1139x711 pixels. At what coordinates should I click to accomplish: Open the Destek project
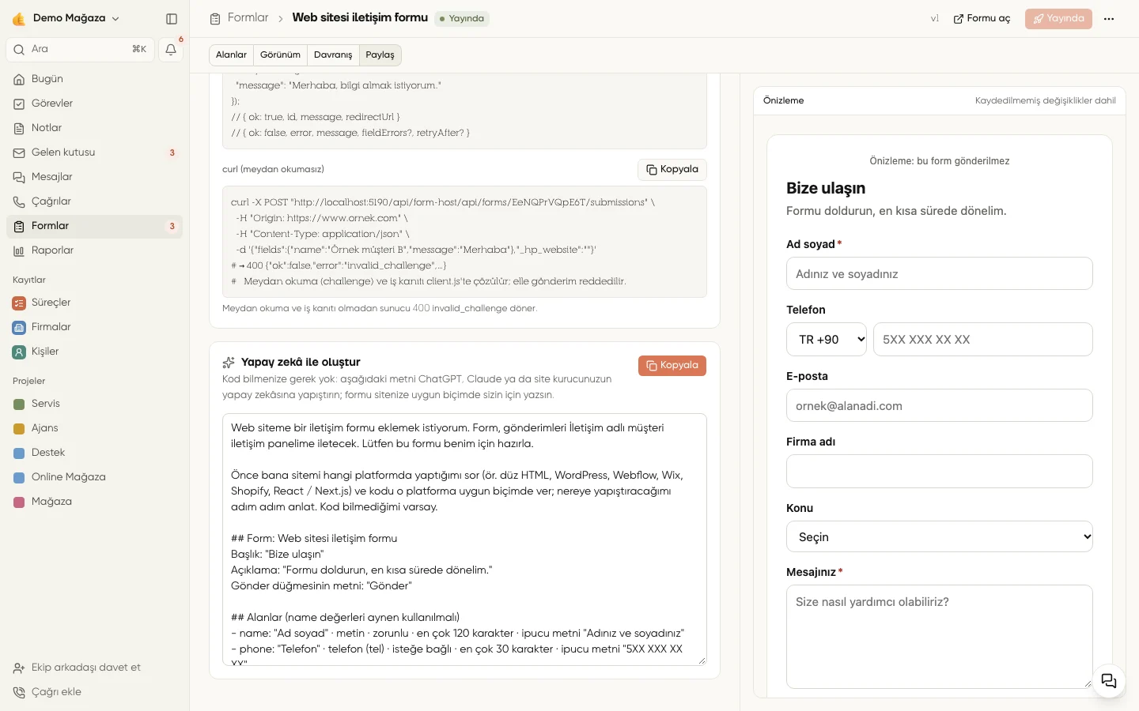point(94,453)
